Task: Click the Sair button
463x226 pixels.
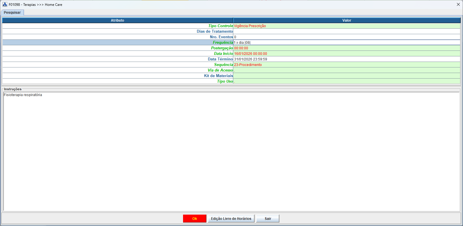Action: pyautogui.click(x=268, y=219)
